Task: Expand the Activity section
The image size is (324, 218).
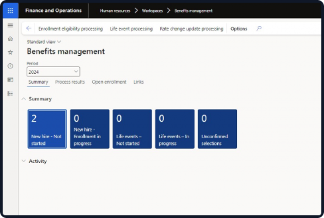Action: pyautogui.click(x=24, y=161)
